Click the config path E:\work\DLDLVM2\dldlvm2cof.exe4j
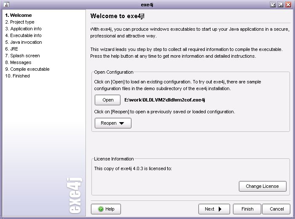The height and width of the screenshot is (219, 295). click(165, 100)
